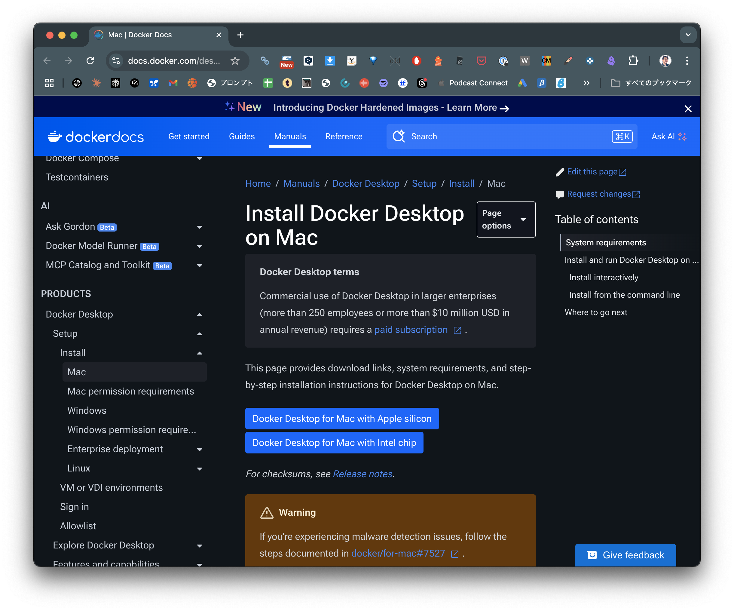Image resolution: width=734 pixels, height=611 pixels.
Task: Click the red stop-hand extension icon
Action: [416, 61]
